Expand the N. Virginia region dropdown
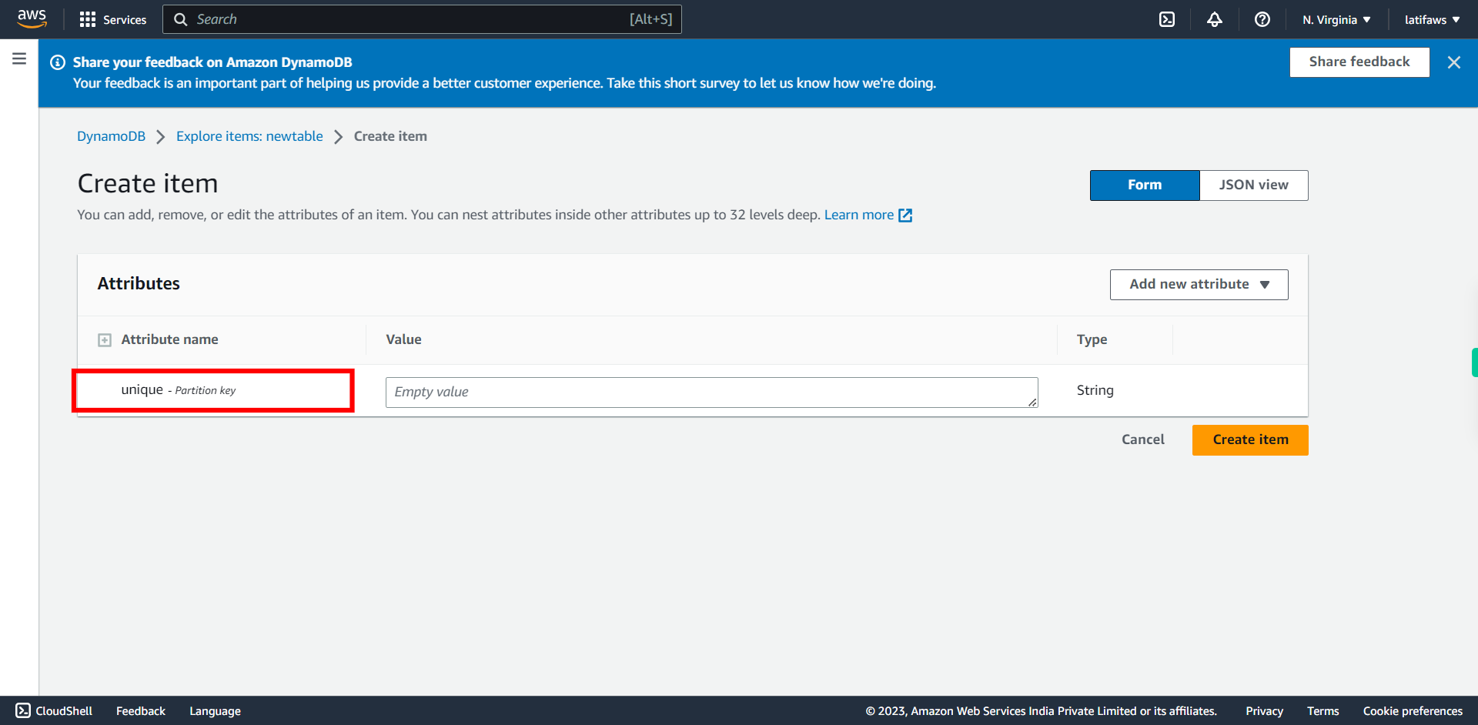Viewport: 1478px width, 725px height. 1336,20
